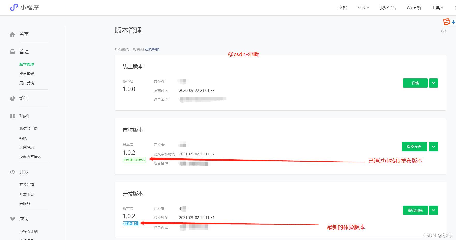Click review submit time 2021-09-02 16:17:57
Image resolution: width=456 pixels, height=240 pixels.
tap(197, 154)
